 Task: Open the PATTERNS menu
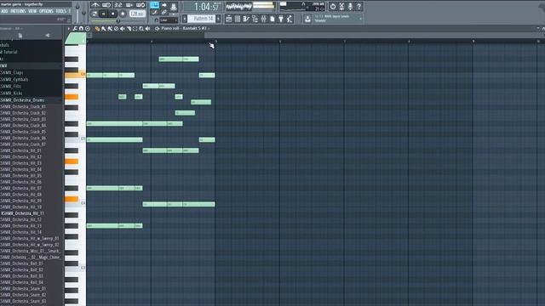(18, 11)
